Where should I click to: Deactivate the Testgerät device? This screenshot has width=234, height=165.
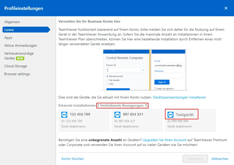pyautogui.click(x=180, y=126)
